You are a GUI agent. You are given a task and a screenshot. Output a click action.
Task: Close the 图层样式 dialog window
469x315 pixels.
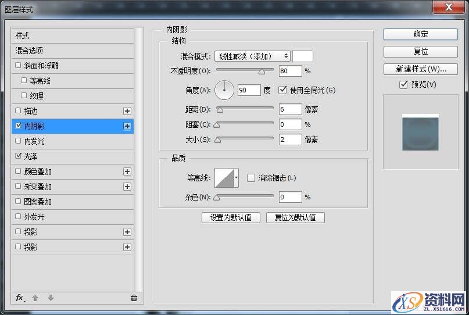click(448, 7)
